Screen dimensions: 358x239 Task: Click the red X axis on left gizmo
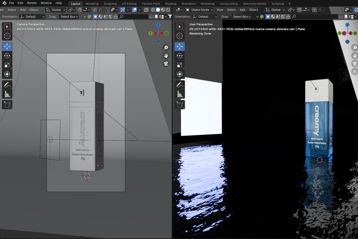coord(161,33)
